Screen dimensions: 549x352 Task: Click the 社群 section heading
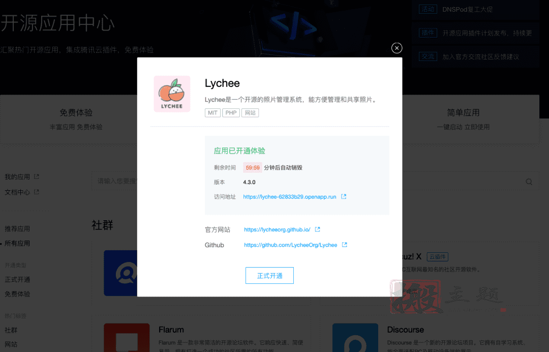pos(102,225)
